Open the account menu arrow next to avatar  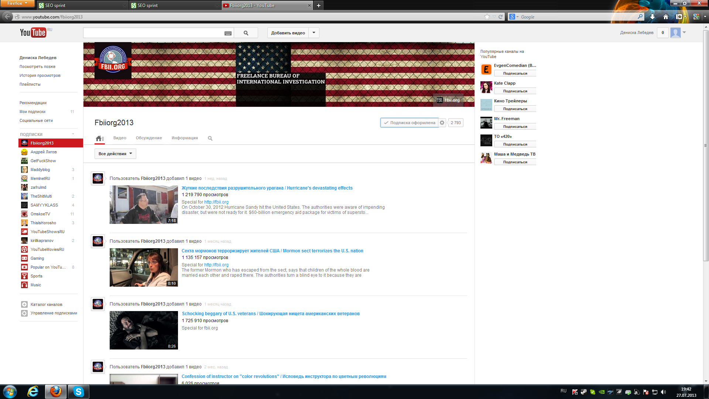click(684, 33)
